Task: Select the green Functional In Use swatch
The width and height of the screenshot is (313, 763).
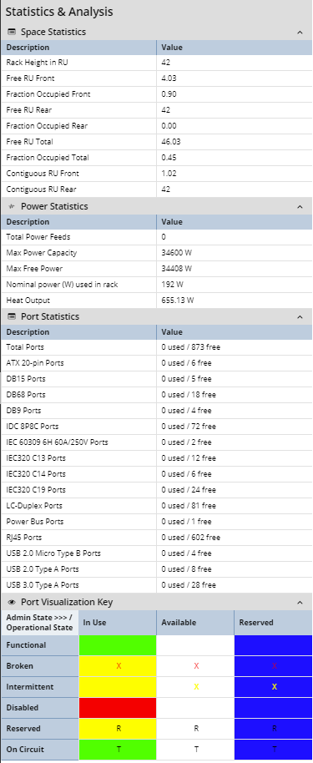Action: click(118, 645)
